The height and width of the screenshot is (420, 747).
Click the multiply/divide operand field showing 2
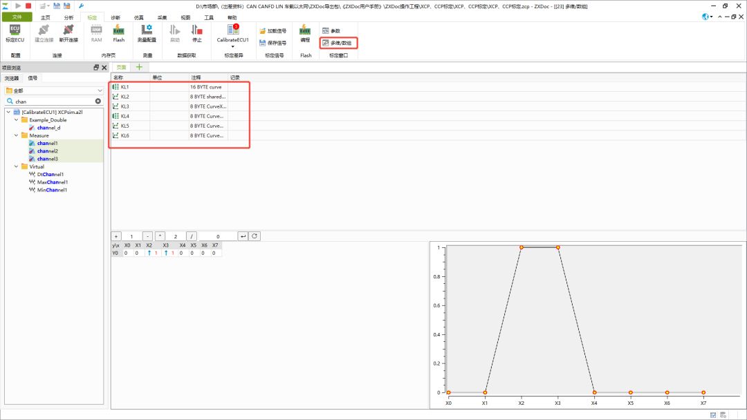click(x=176, y=236)
